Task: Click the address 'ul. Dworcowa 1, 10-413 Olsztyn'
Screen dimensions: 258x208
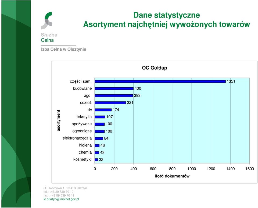Action: point(65,188)
